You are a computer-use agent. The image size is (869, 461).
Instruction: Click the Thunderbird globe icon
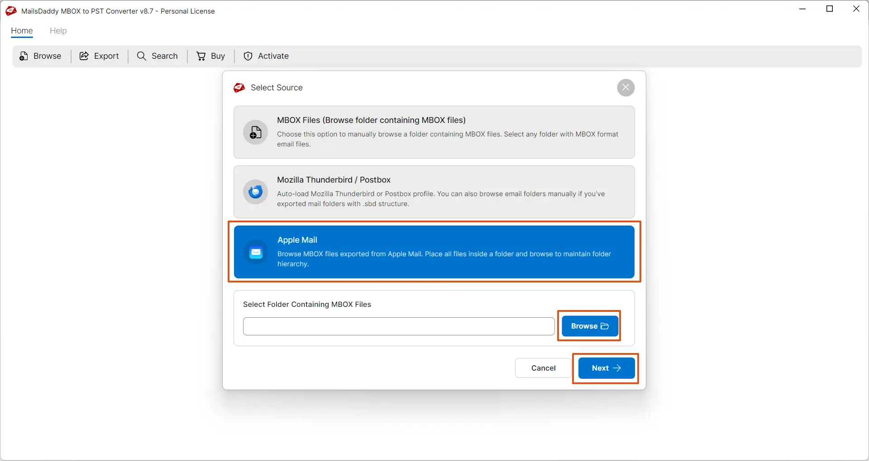(255, 192)
